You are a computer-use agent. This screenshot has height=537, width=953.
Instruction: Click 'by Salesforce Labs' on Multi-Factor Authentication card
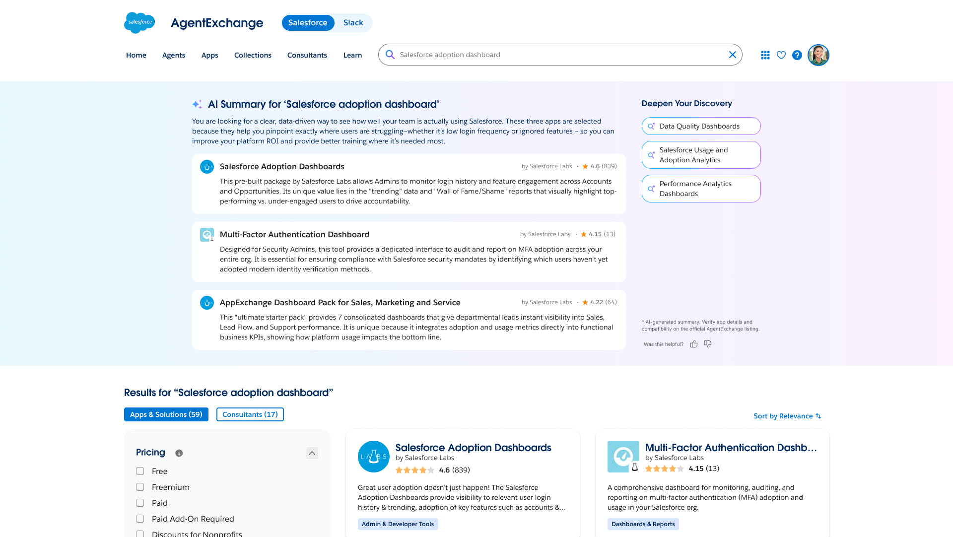pyautogui.click(x=675, y=458)
